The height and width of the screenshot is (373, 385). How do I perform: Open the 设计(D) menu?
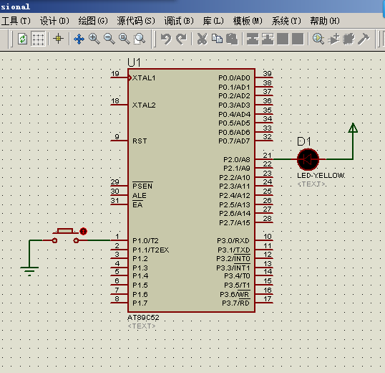coord(54,21)
